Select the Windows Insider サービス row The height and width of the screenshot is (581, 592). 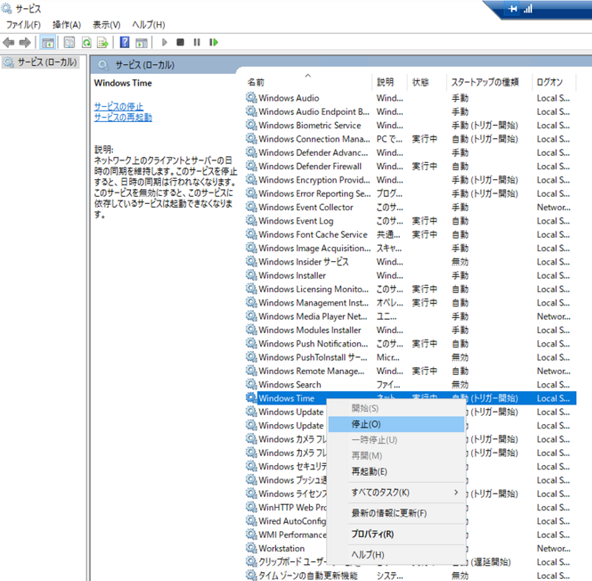[x=411, y=262]
